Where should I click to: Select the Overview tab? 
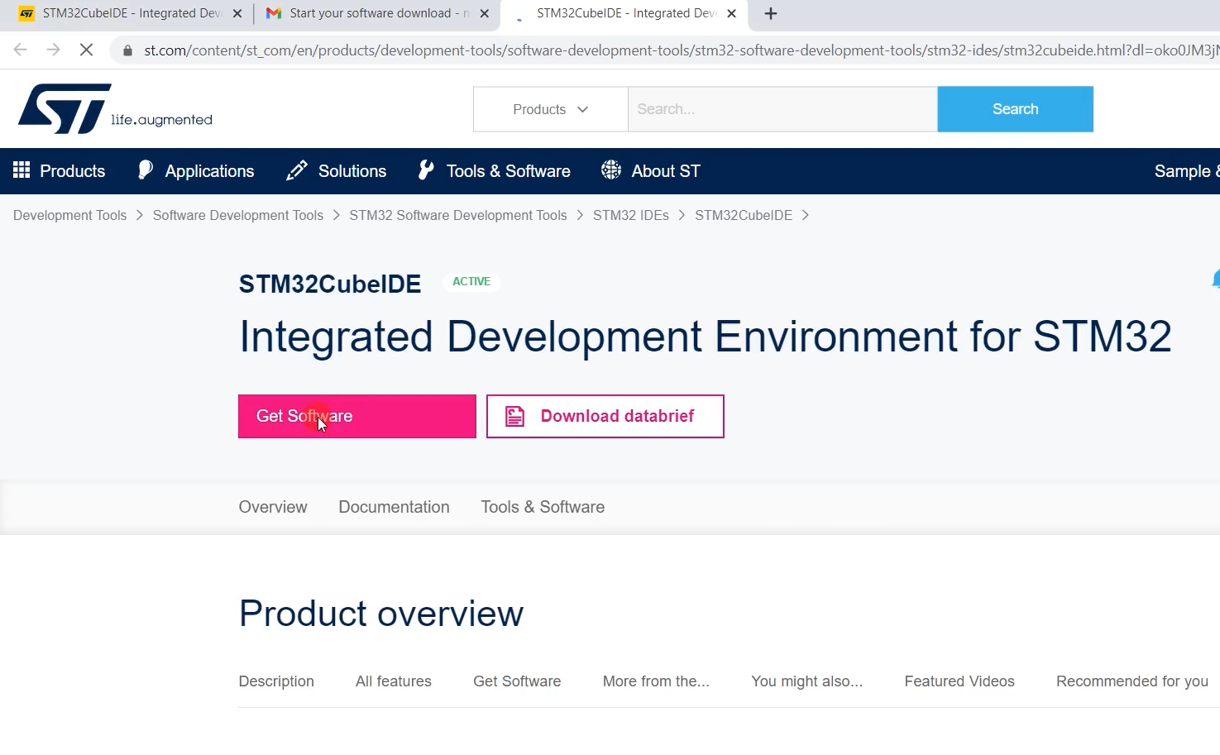(x=273, y=507)
